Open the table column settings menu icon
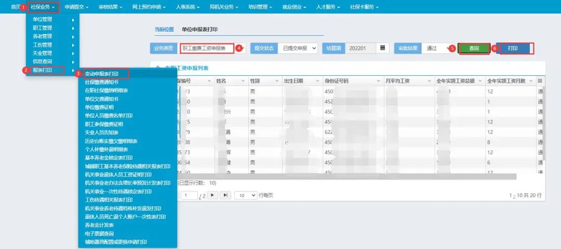 tap(540, 81)
